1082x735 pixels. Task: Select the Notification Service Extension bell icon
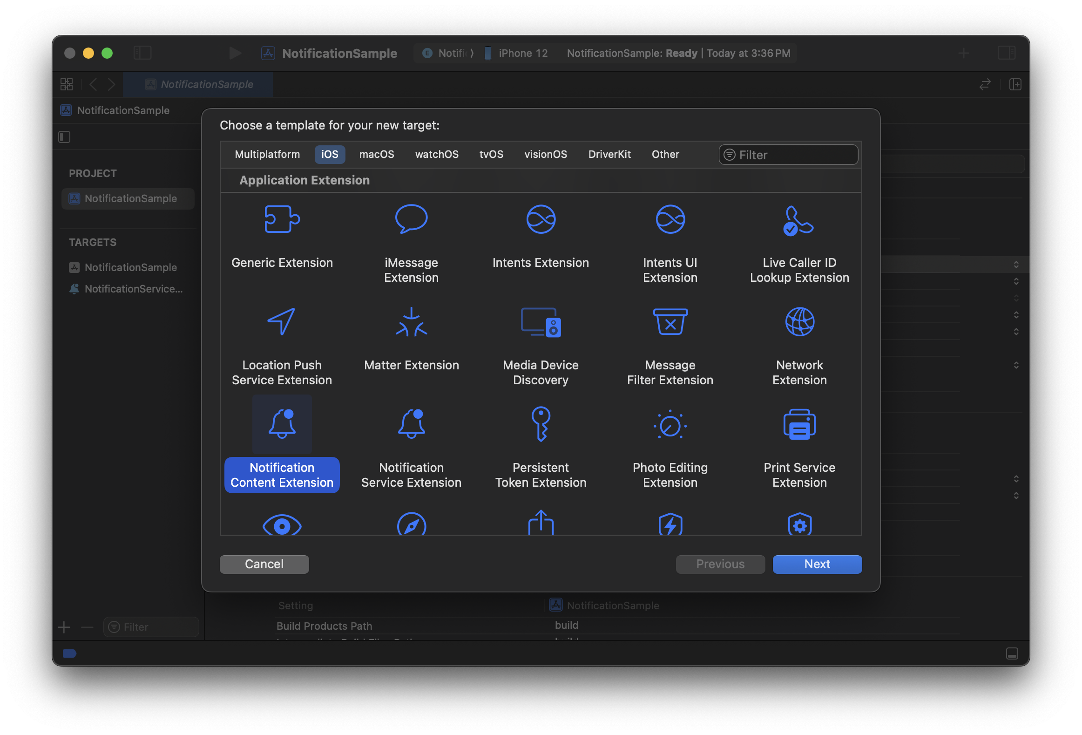coord(411,424)
